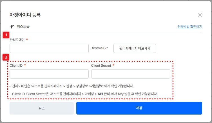The height and width of the screenshot is (123, 212).
Task: Click the Client Secret label
Action: click(101, 66)
